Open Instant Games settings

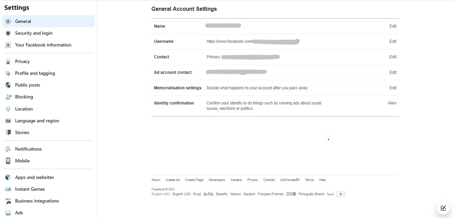tap(48, 189)
